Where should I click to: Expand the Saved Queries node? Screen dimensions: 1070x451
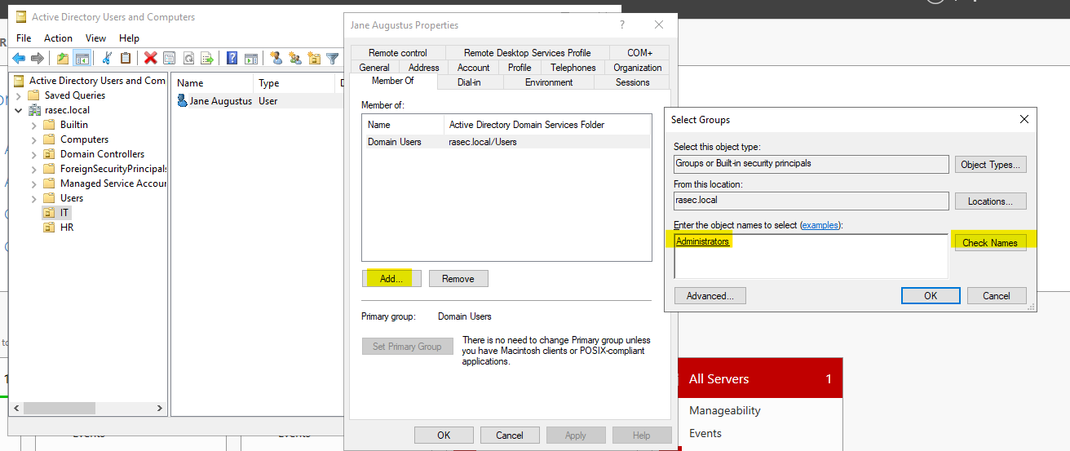[x=18, y=95]
